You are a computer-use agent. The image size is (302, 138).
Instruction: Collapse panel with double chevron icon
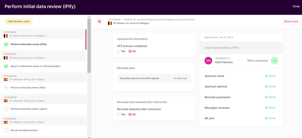[100, 21]
